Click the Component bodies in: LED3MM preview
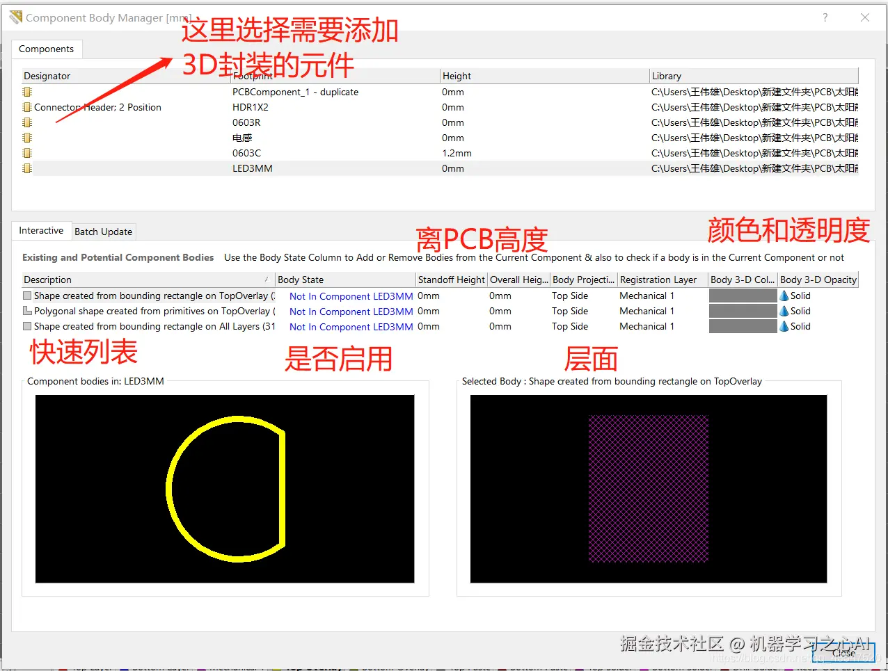Image resolution: width=888 pixels, height=671 pixels. tap(225, 489)
